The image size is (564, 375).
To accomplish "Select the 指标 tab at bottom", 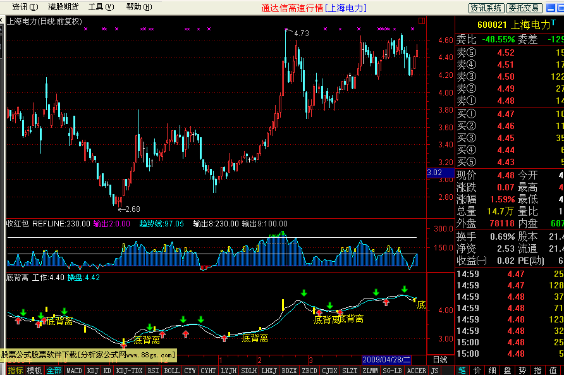I will (15, 371).
